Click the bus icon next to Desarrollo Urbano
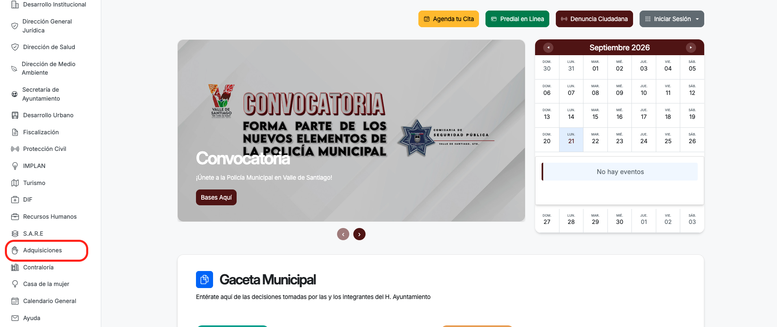This screenshot has width=777, height=327. (15, 115)
